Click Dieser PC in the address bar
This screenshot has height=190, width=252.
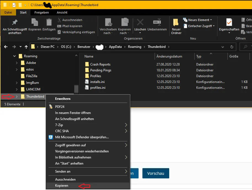click(x=48, y=47)
